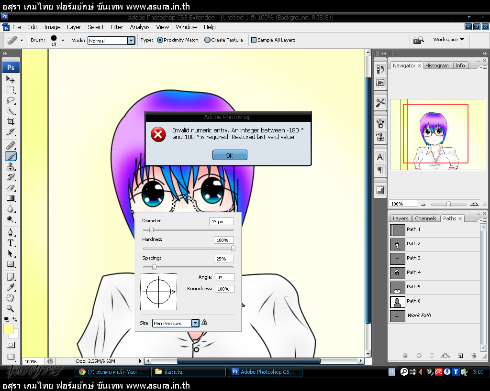Click OK in error dialog
This screenshot has width=490, height=391.
tap(230, 155)
